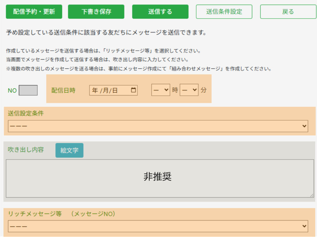Click the NO input box
The image size is (317, 237).
(x=28, y=90)
